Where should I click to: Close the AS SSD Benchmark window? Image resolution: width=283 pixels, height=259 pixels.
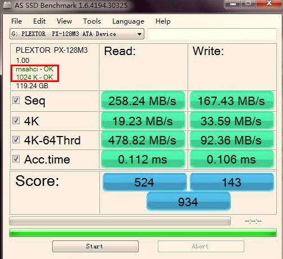tap(269, 3)
